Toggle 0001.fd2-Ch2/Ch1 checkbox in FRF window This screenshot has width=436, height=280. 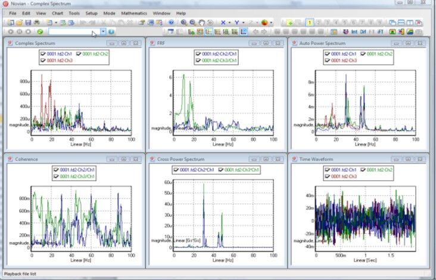point(198,54)
